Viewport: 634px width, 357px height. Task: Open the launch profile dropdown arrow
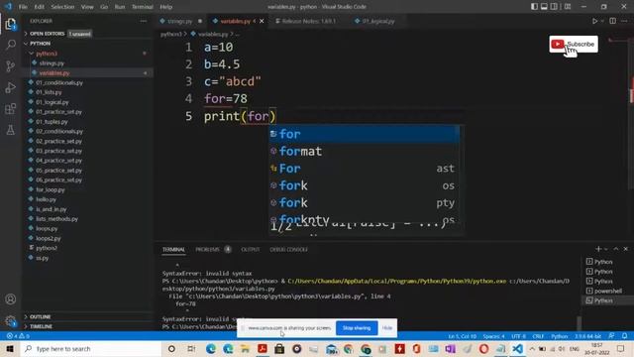[x=605, y=249]
